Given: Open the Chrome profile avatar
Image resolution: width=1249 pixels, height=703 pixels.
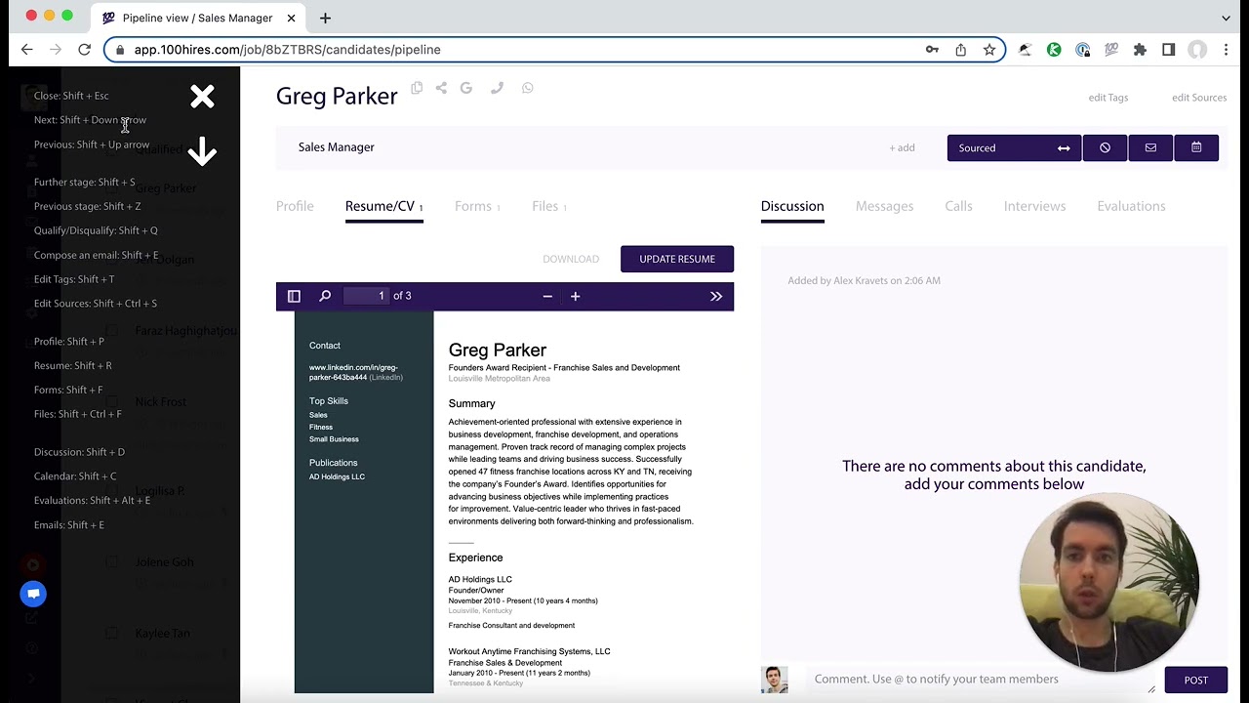Looking at the screenshot, I should pyautogui.click(x=1197, y=50).
